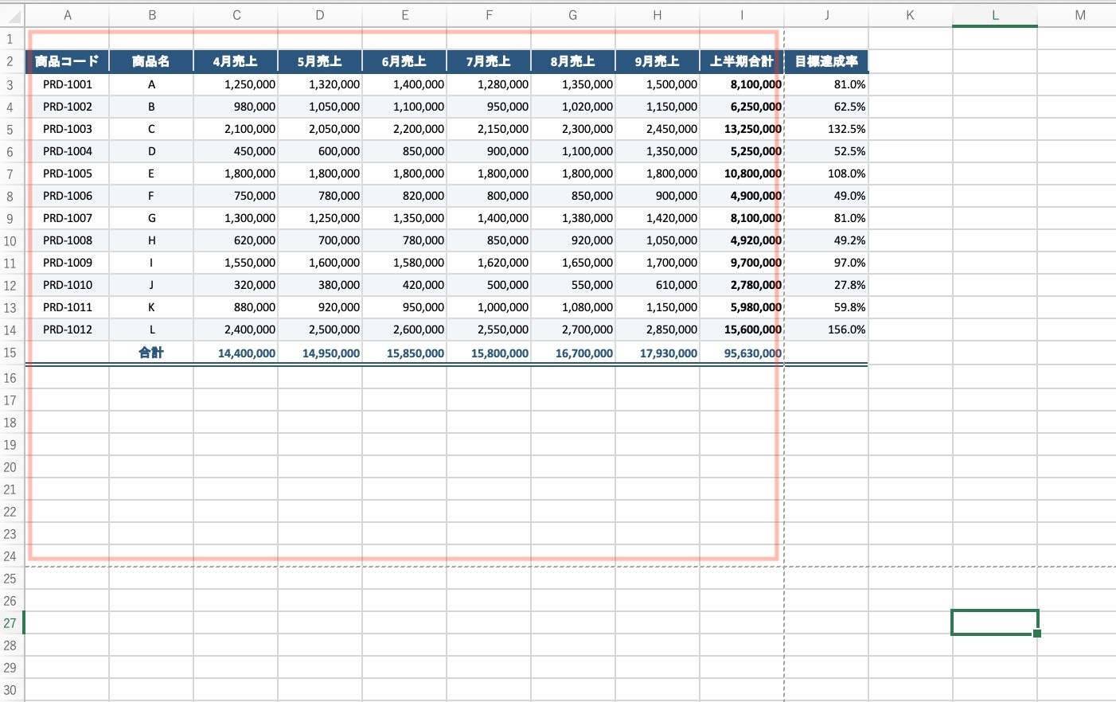Click the select-all corner triangle icon

(x=13, y=15)
